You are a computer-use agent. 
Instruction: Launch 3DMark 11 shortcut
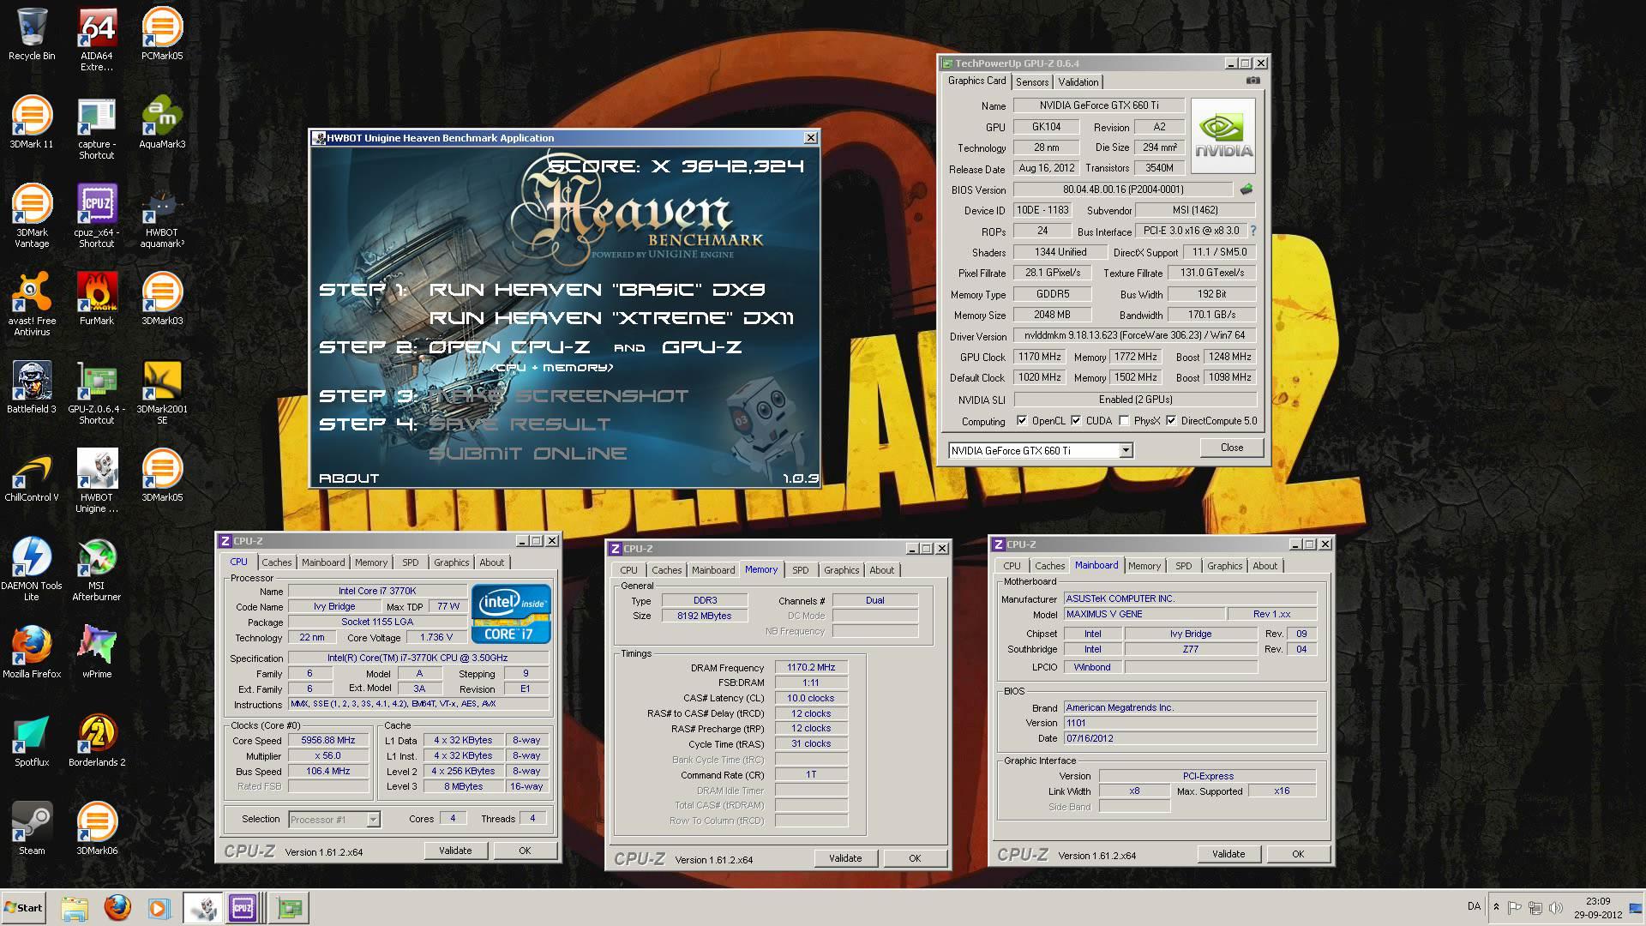click(32, 123)
